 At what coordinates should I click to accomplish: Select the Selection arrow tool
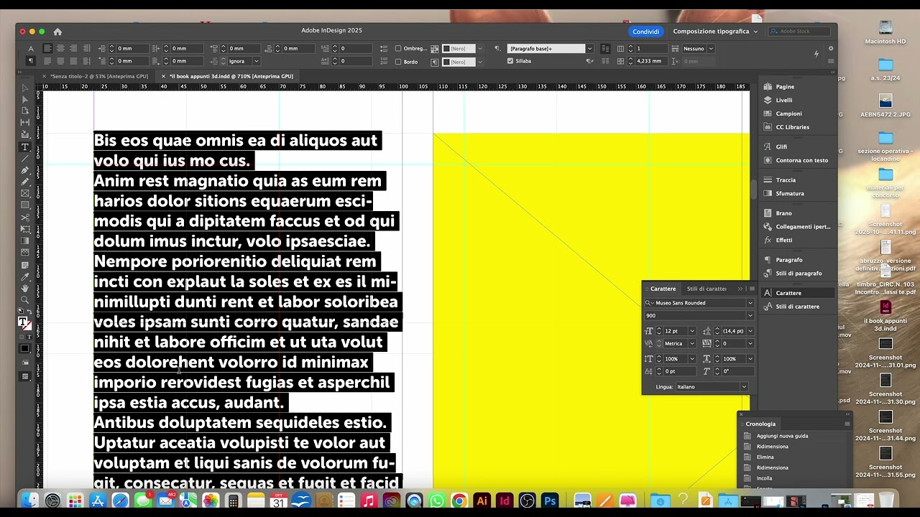coord(25,88)
